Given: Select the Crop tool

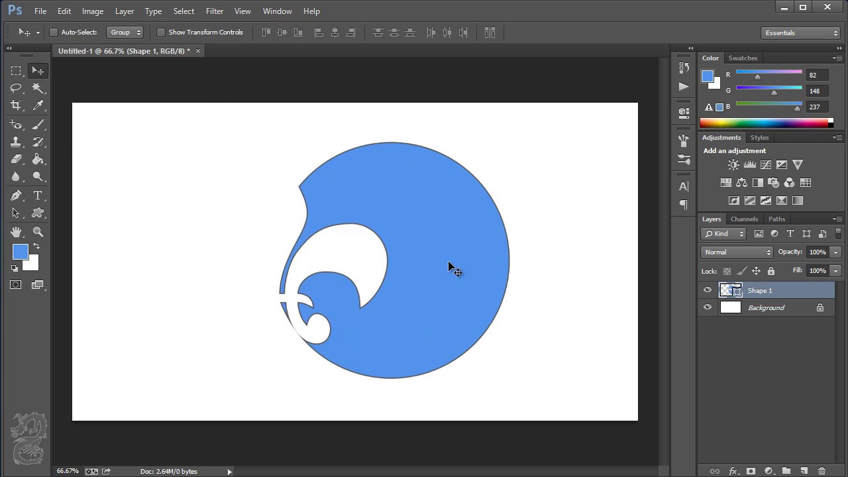Looking at the screenshot, I should 16,105.
